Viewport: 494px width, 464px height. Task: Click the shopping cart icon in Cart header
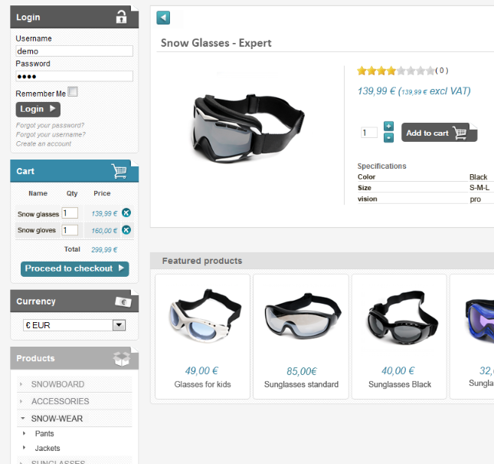point(119,171)
